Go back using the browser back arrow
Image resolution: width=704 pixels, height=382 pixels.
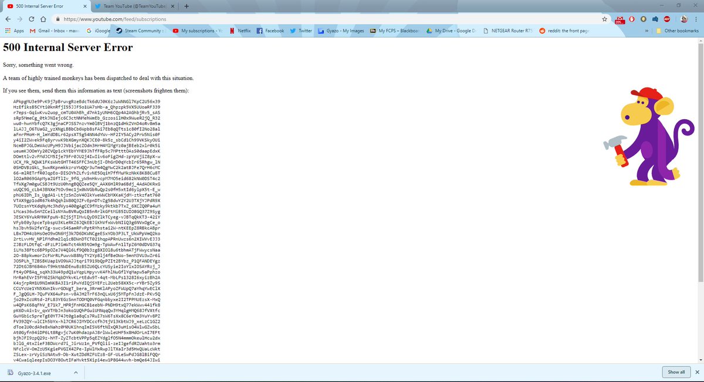click(x=8, y=19)
